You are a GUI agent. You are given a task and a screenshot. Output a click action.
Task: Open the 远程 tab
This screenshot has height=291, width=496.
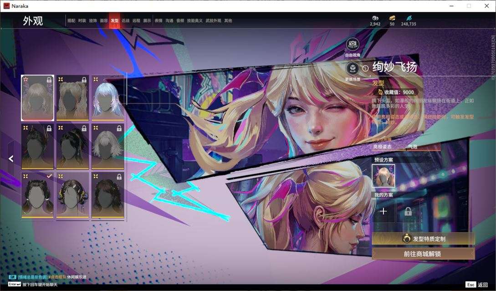pos(136,20)
